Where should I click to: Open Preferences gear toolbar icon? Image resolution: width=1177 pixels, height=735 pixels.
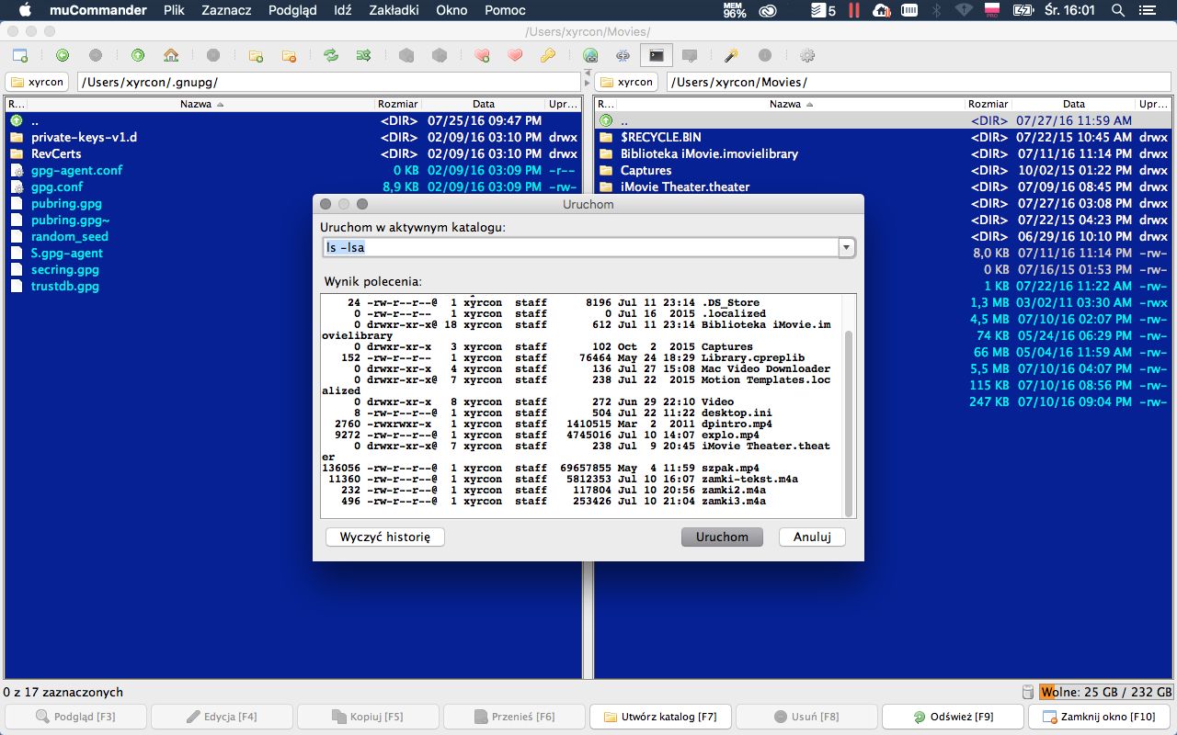(x=807, y=55)
